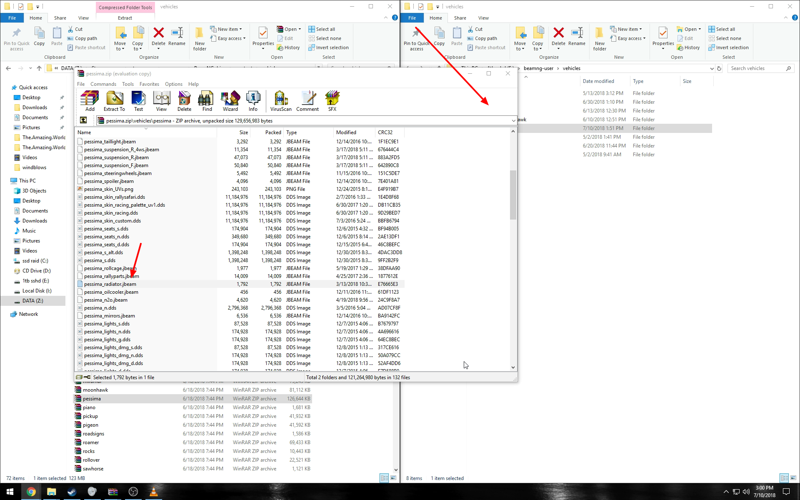Screen dimensions: 800x500
Task: Open the New item dropdown
Action: (x=226, y=29)
